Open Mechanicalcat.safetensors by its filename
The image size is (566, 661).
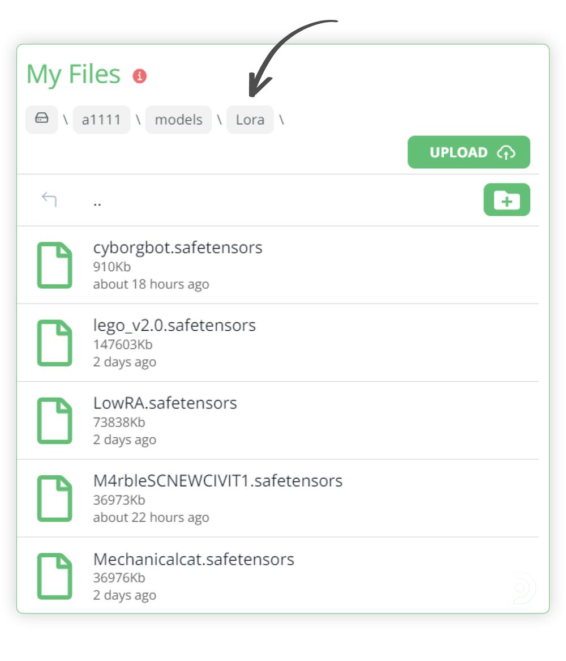pyautogui.click(x=194, y=559)
